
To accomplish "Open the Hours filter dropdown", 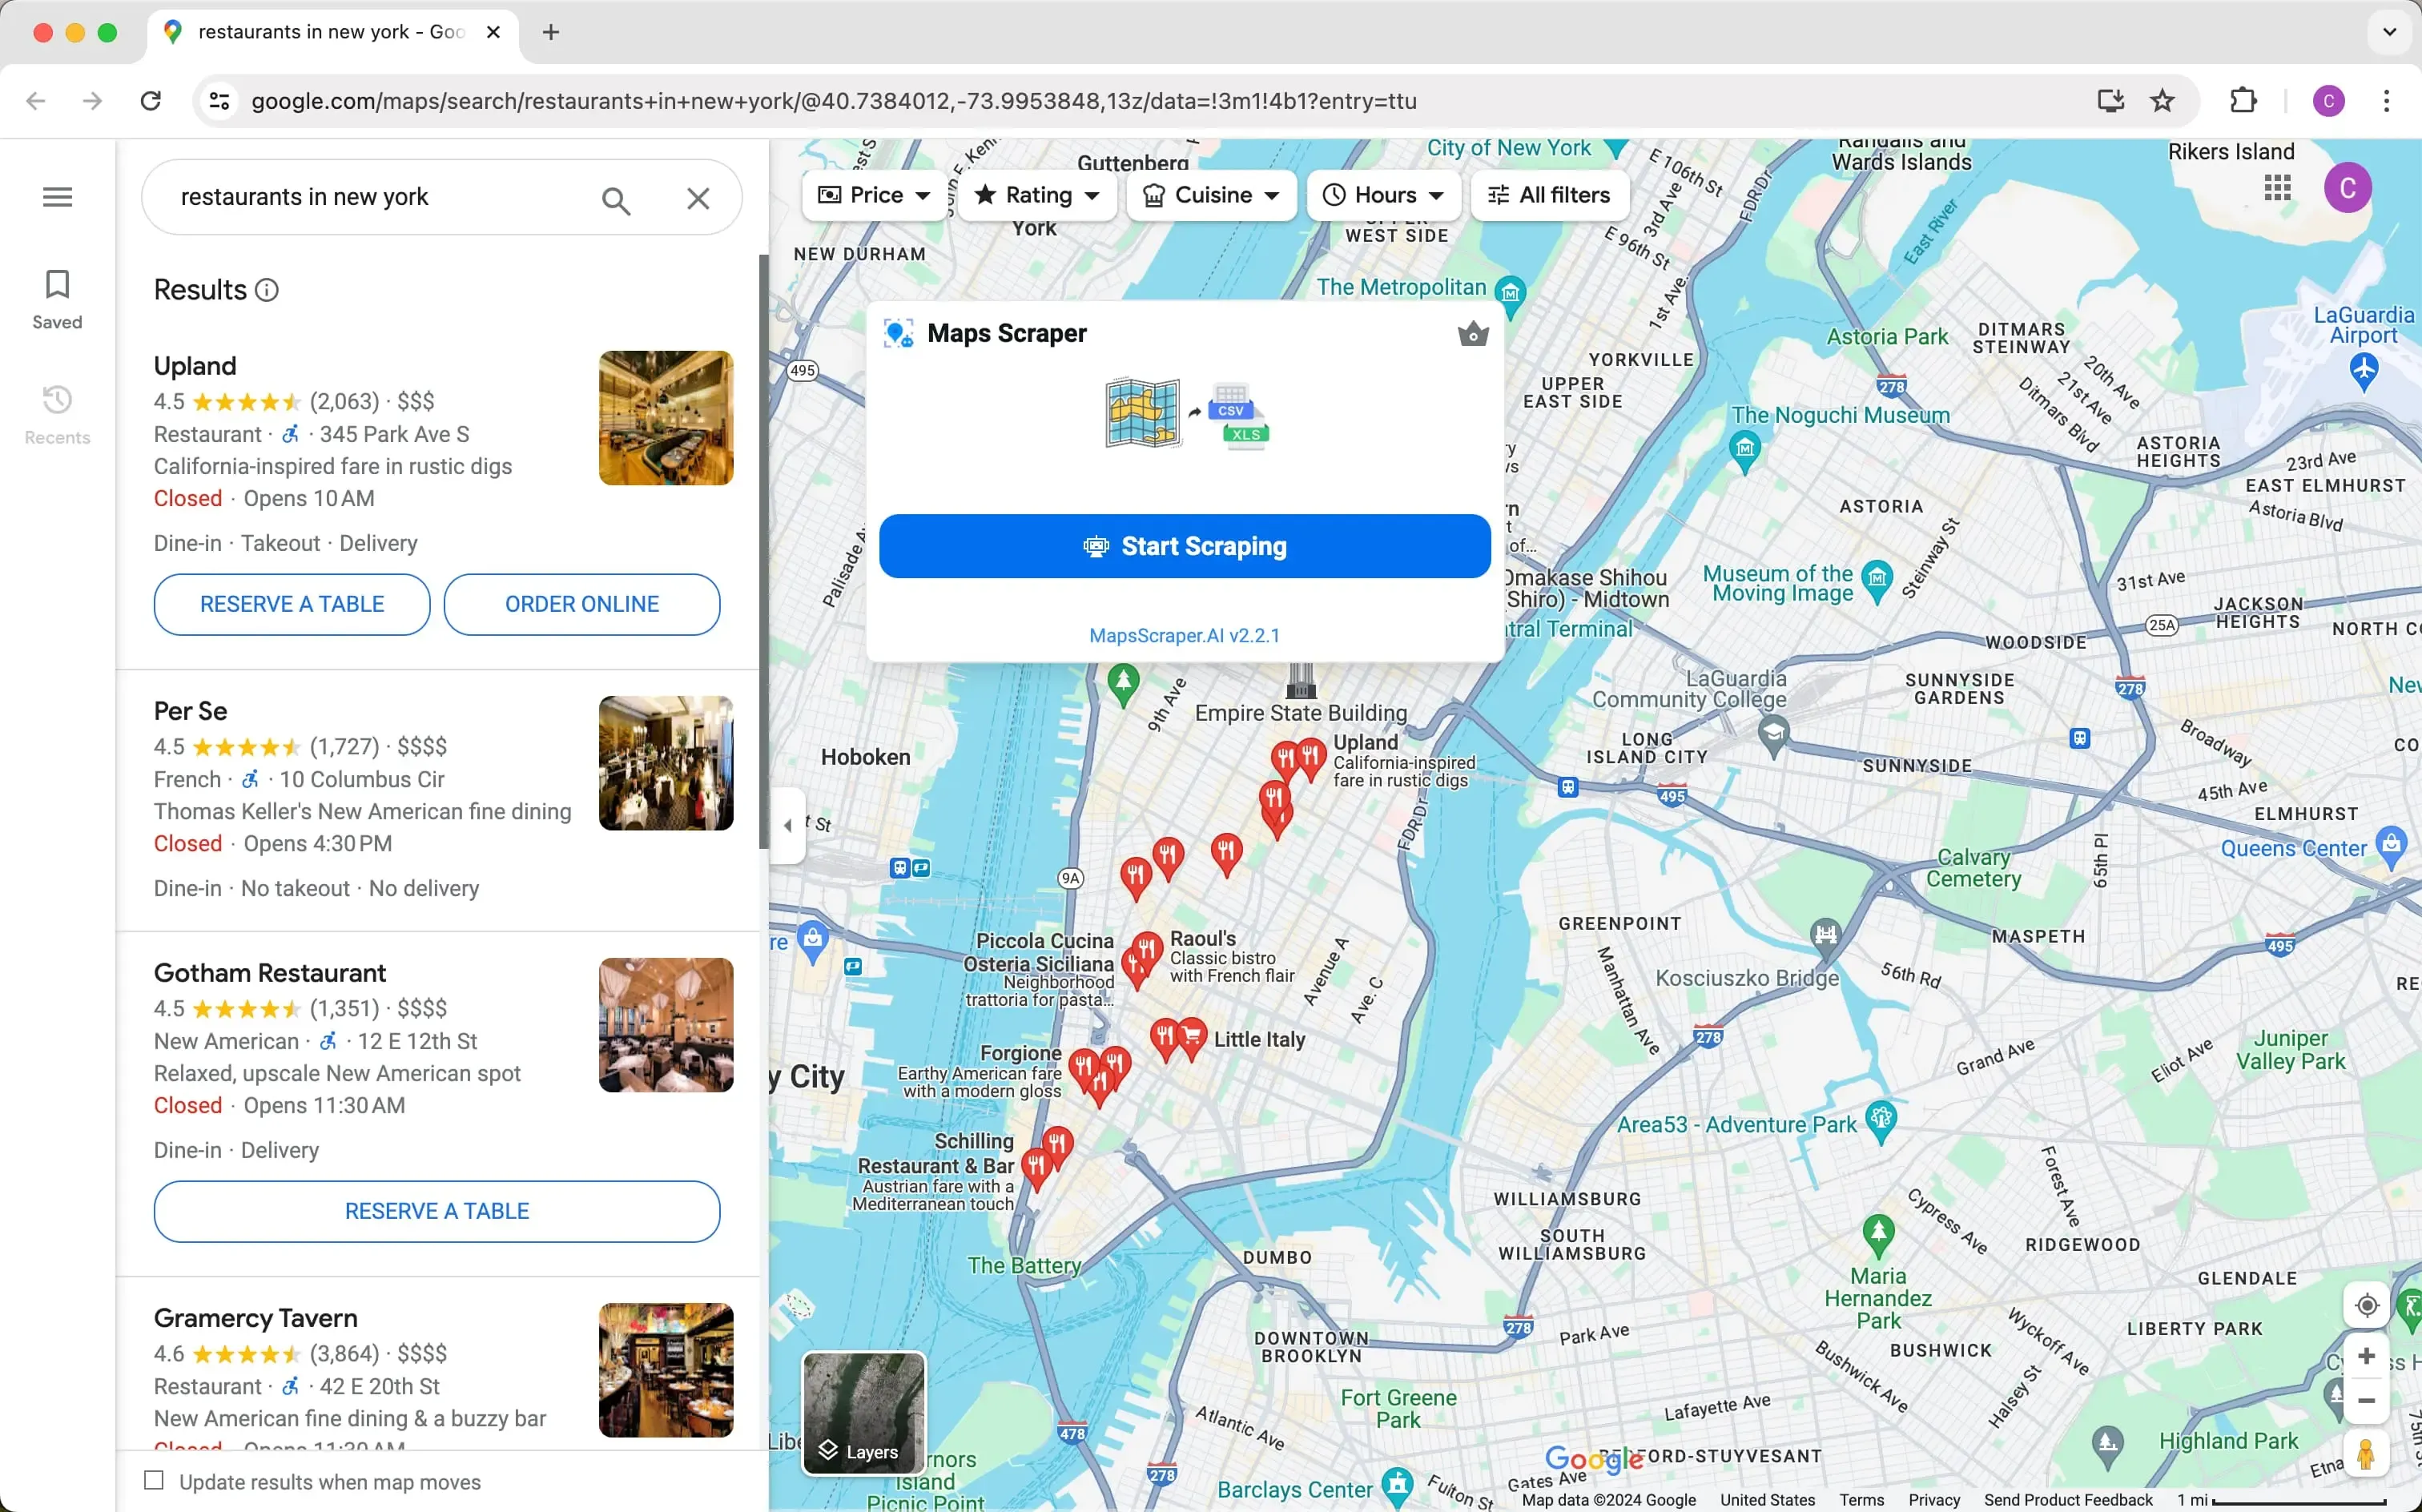I will (1383, 195).
